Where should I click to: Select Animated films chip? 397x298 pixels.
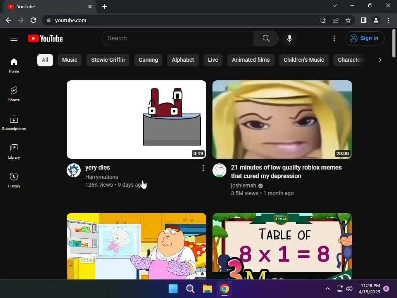pyautogui.click(x=251, y=60)
